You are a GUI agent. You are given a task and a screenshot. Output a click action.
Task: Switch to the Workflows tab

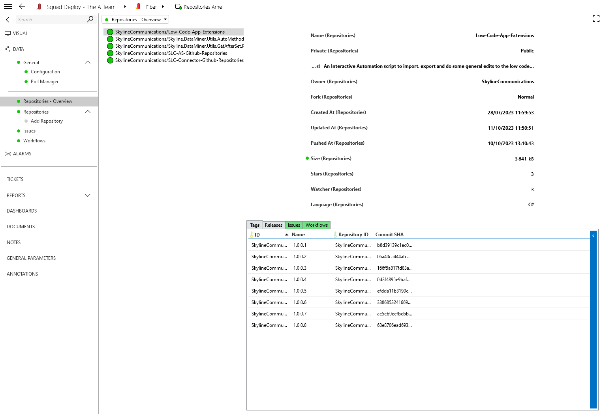coord(317,225)
